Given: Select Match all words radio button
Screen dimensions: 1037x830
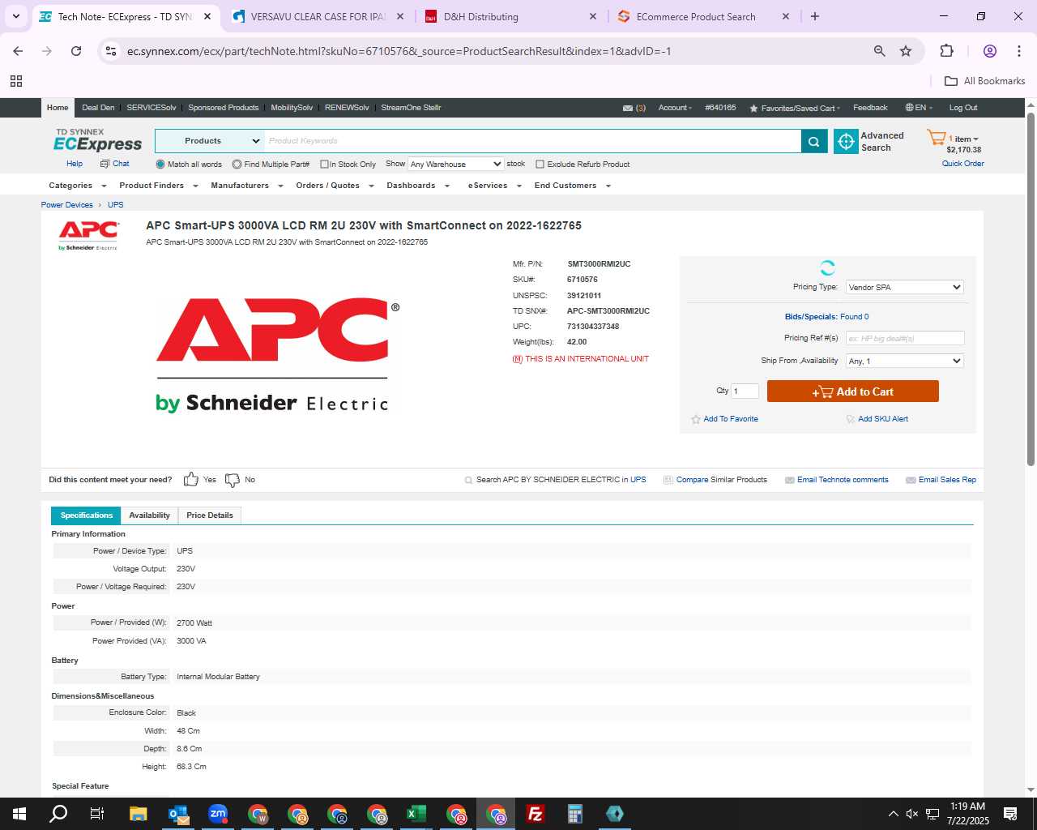Looking at the screenshot, I should (x=160, y=164).
